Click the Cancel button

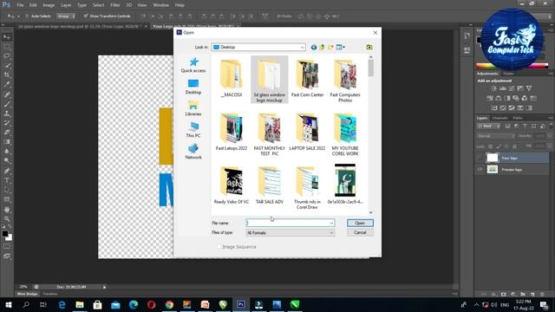pos(360,232)
